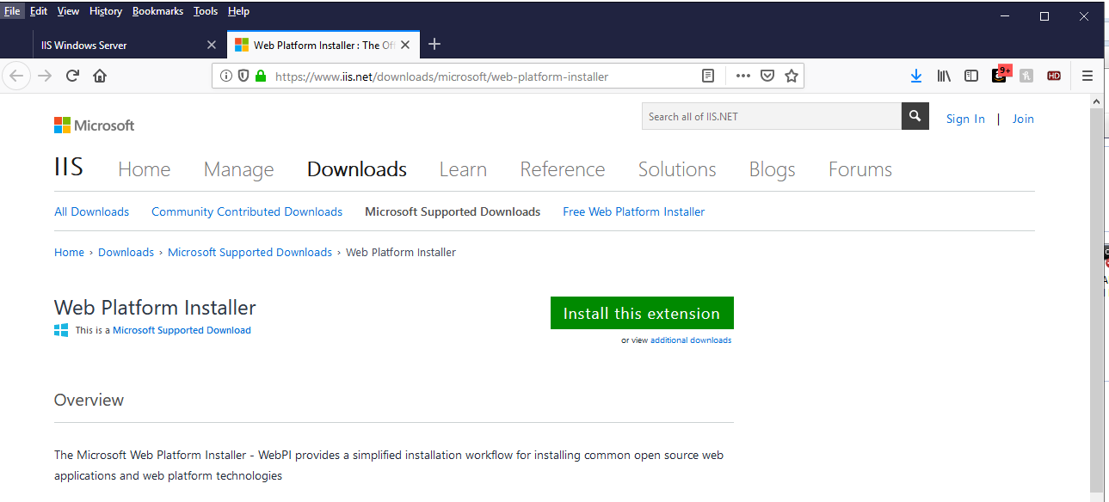Screen dimensions: 1109x502
Task: Show site information icon in address bar
Action: (226, 76)
